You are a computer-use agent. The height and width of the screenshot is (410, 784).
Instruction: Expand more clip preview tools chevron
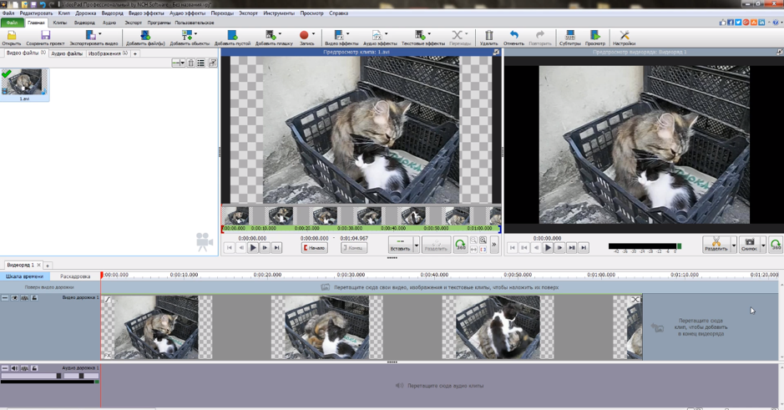494,245
